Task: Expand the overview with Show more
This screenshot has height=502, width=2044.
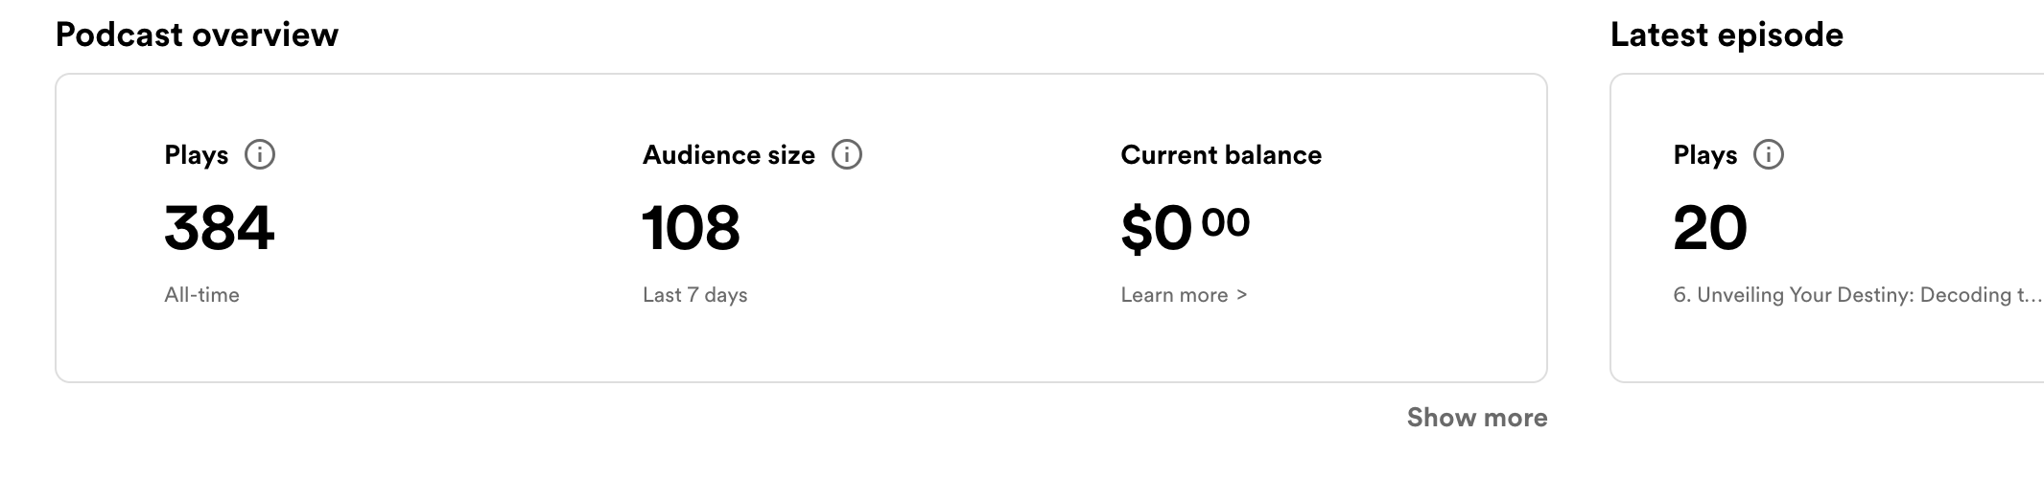Action: point(1476,418)
